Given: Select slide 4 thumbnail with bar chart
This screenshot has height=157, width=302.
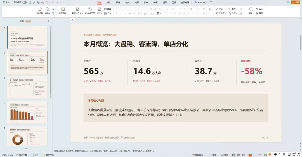Looking at the screenshot, I should tap(27, 112).
